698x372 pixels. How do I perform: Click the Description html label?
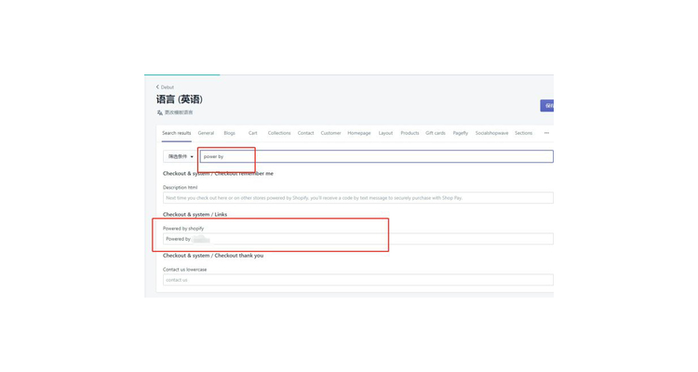180,187
